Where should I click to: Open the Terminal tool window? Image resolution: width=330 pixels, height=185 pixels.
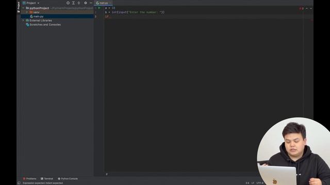(x=47, y=179)
